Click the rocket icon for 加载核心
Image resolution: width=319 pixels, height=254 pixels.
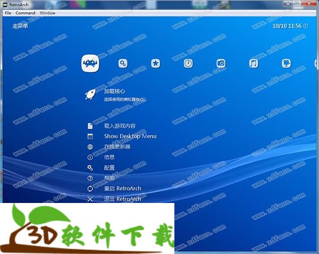(x=90, y=95)
